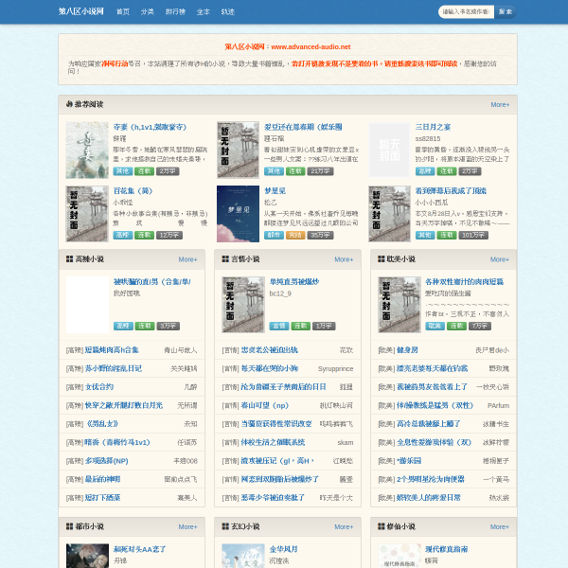The width and height of the screenshot is (568, 568).
Task: Click the 三日月之宴 placeholder cover
Action: coord(389,150)
